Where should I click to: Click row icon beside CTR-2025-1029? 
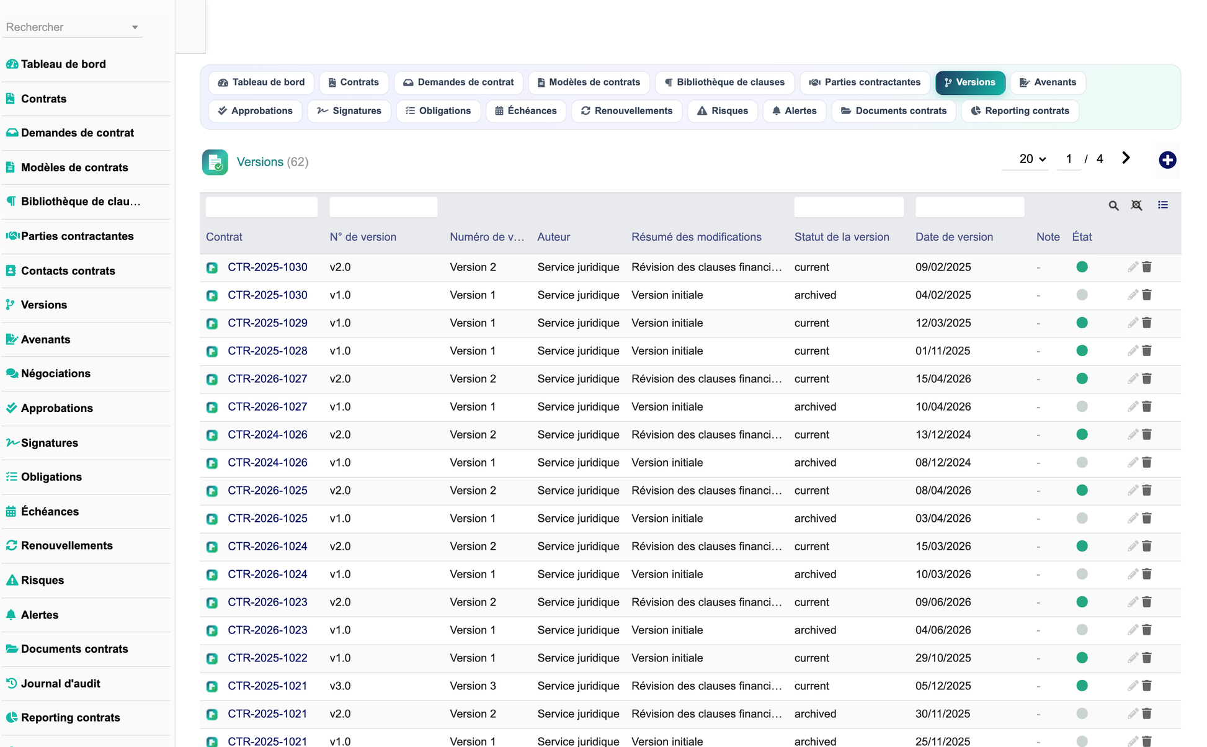click(212, 323)
